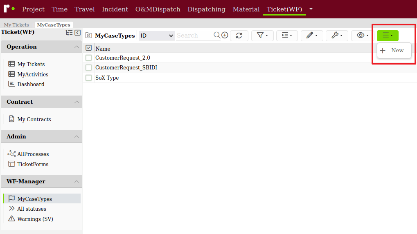Click the All statuses double-chevron icon

[11, 208]
